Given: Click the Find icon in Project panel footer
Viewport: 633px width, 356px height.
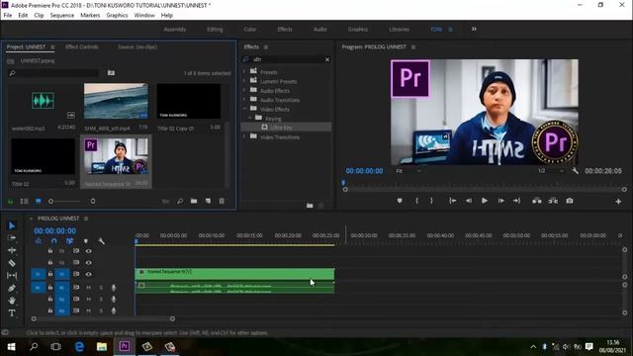Looking at the screenshot, I should (180, 201).
